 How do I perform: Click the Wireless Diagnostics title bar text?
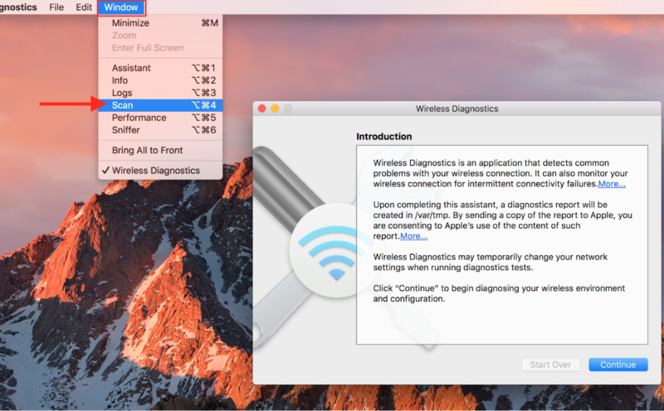coord(456,109)
